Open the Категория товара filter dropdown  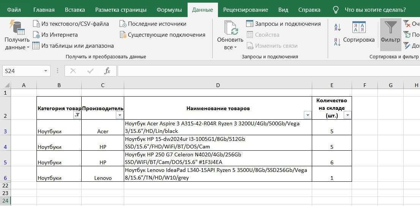[x=77, y=115]
